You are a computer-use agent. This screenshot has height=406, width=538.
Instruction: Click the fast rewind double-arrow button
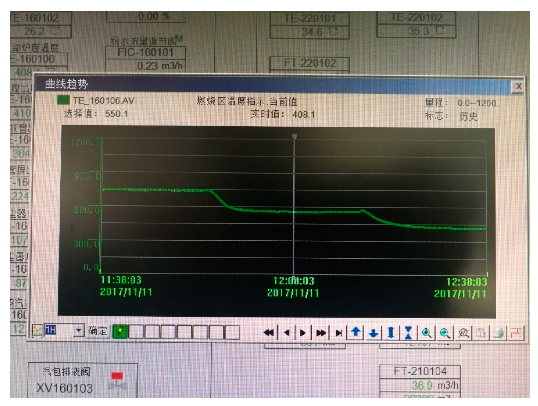pos(269,333)
